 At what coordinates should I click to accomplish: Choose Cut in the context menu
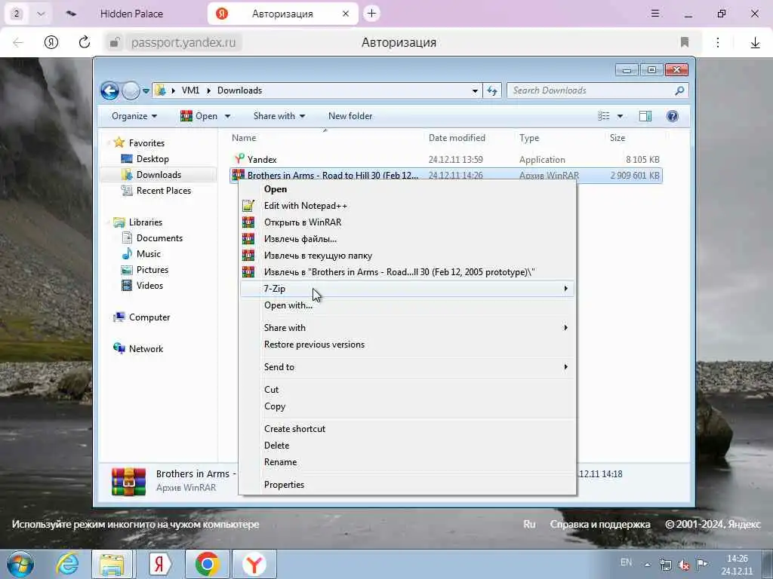407,390
